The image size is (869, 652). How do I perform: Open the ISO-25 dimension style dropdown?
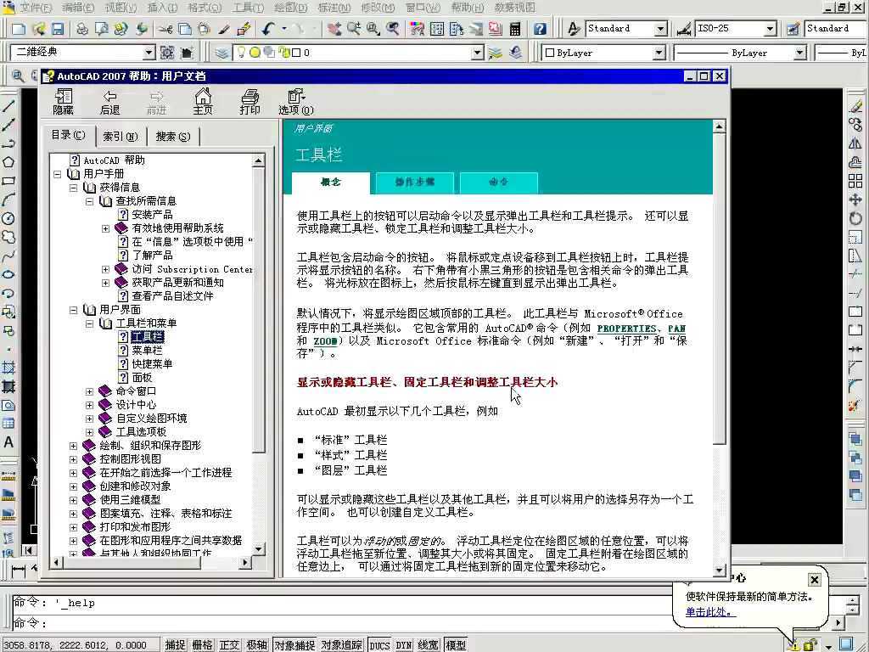click(771, 28)
